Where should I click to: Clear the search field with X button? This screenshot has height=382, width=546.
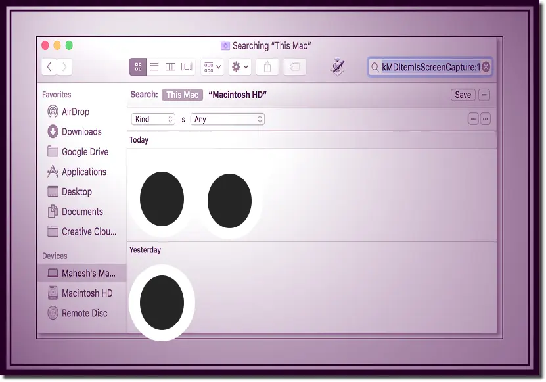[486, 67]
